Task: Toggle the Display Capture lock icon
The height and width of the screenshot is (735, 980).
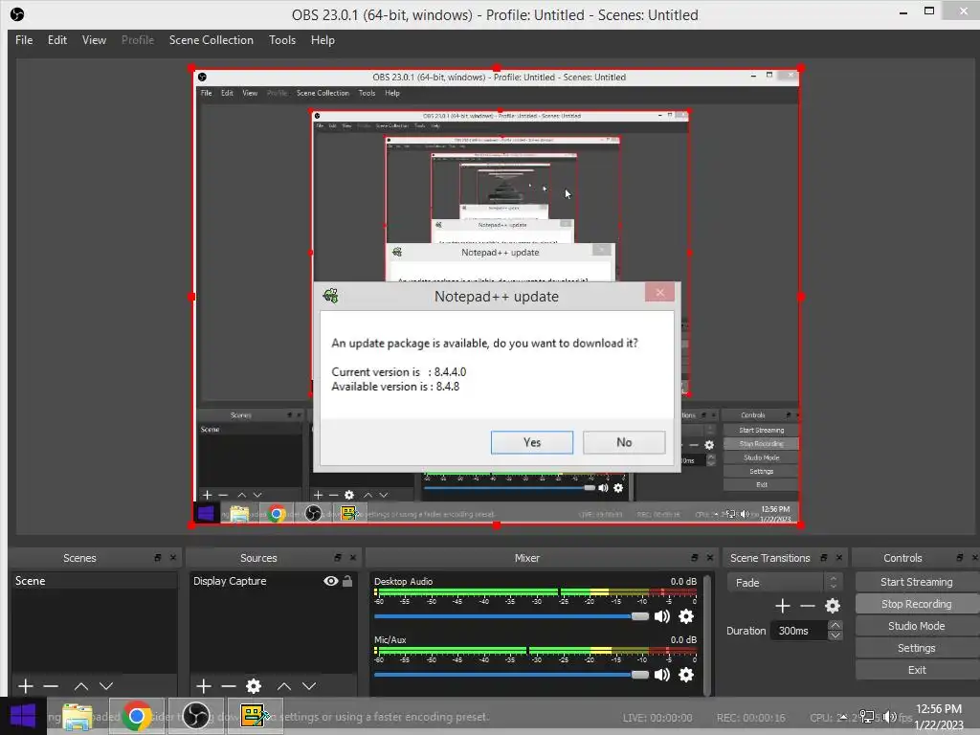Action: click(x=347, y=581)
